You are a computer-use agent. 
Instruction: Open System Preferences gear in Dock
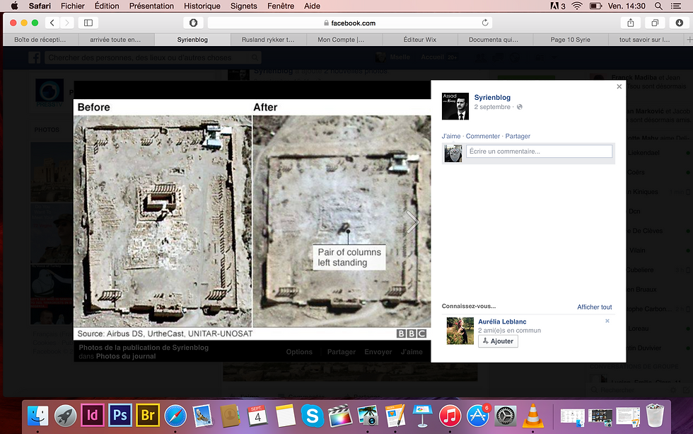505,416
